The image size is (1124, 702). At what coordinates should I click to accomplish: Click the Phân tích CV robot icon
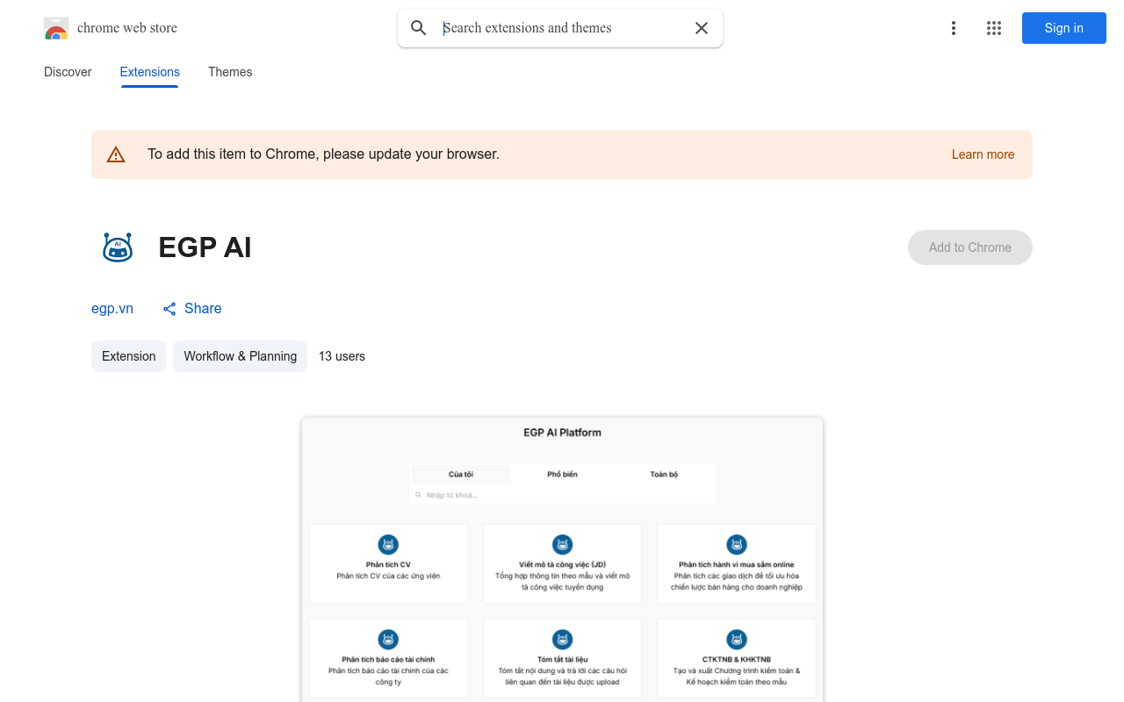coord(388,545)
